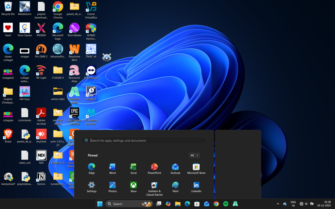335x209 pixels.
Task: Select the Wi-Light desktop shortcut
Action: coord(41,72)
